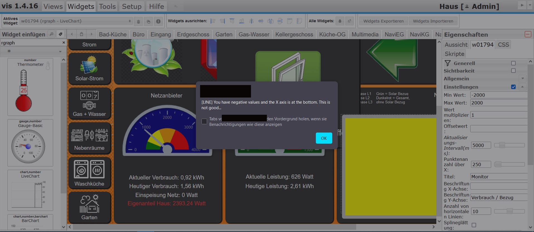The height and width of the screenshot is (232, 534).
Task: Click the copy widget icon
Action: click(148, 21)
